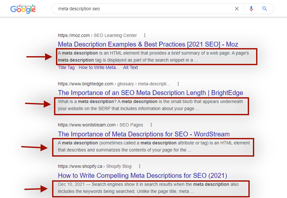
Task: Click the Moz snippet beginning A meta description is an HTML
Action: coord(153,56)
